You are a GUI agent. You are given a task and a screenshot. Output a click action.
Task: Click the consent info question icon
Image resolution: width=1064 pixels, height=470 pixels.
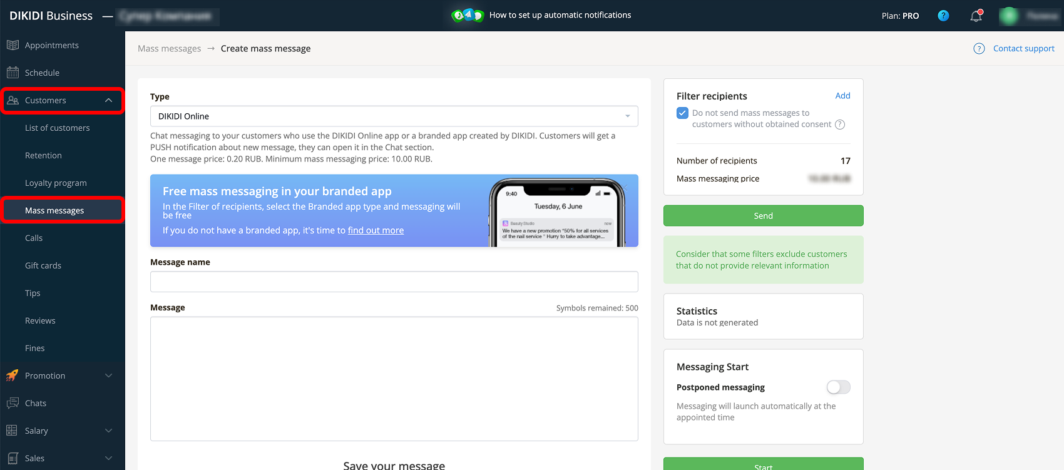tap(840, 125)
